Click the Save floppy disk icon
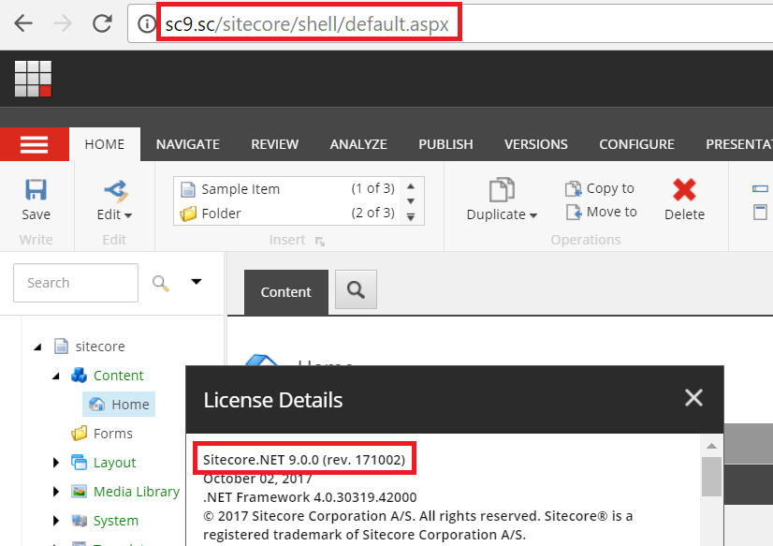The width and height of the screenshot is (773, 546). coord(36,191)
